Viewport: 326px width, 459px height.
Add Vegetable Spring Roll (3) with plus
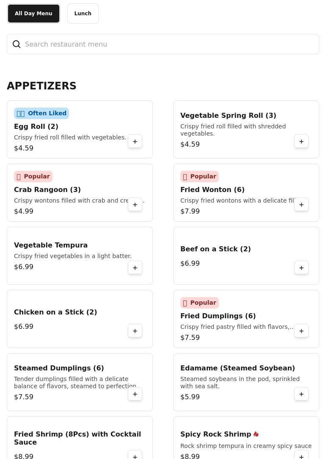(301, 142)
